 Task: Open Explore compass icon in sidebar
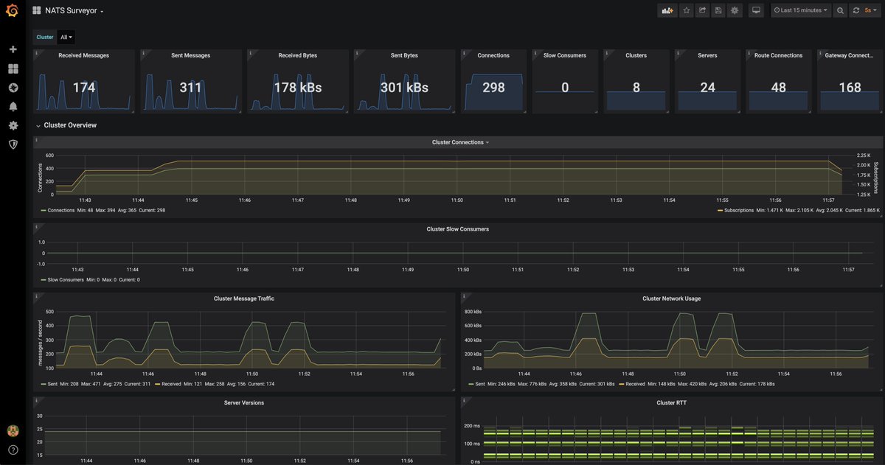coord(13,88)
